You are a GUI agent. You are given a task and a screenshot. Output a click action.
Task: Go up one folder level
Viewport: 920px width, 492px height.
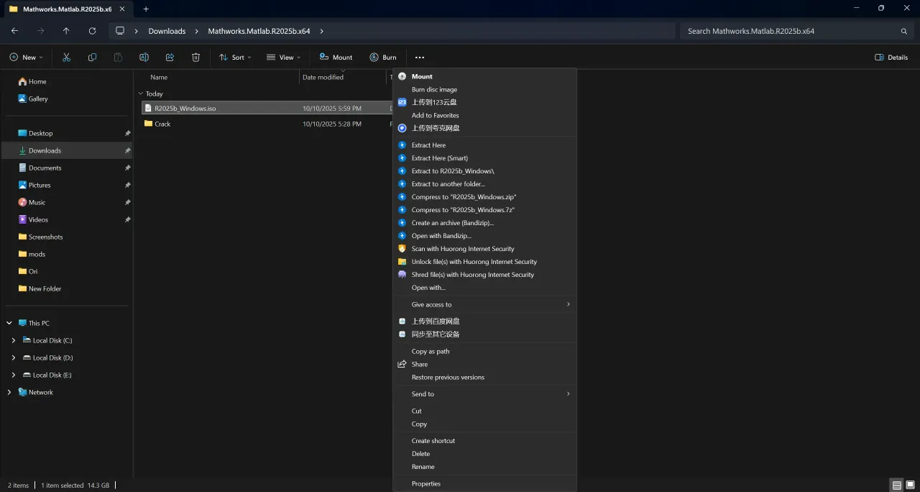pos(66,31)
